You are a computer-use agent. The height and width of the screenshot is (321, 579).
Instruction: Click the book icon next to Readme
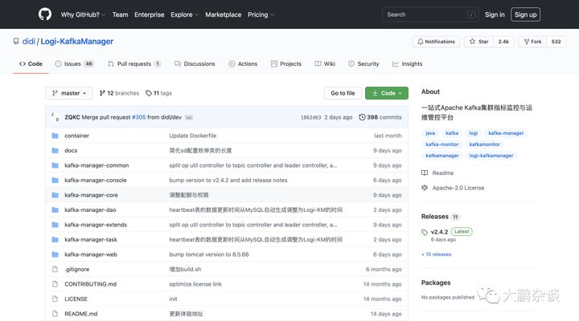click(x=425, y=173)
